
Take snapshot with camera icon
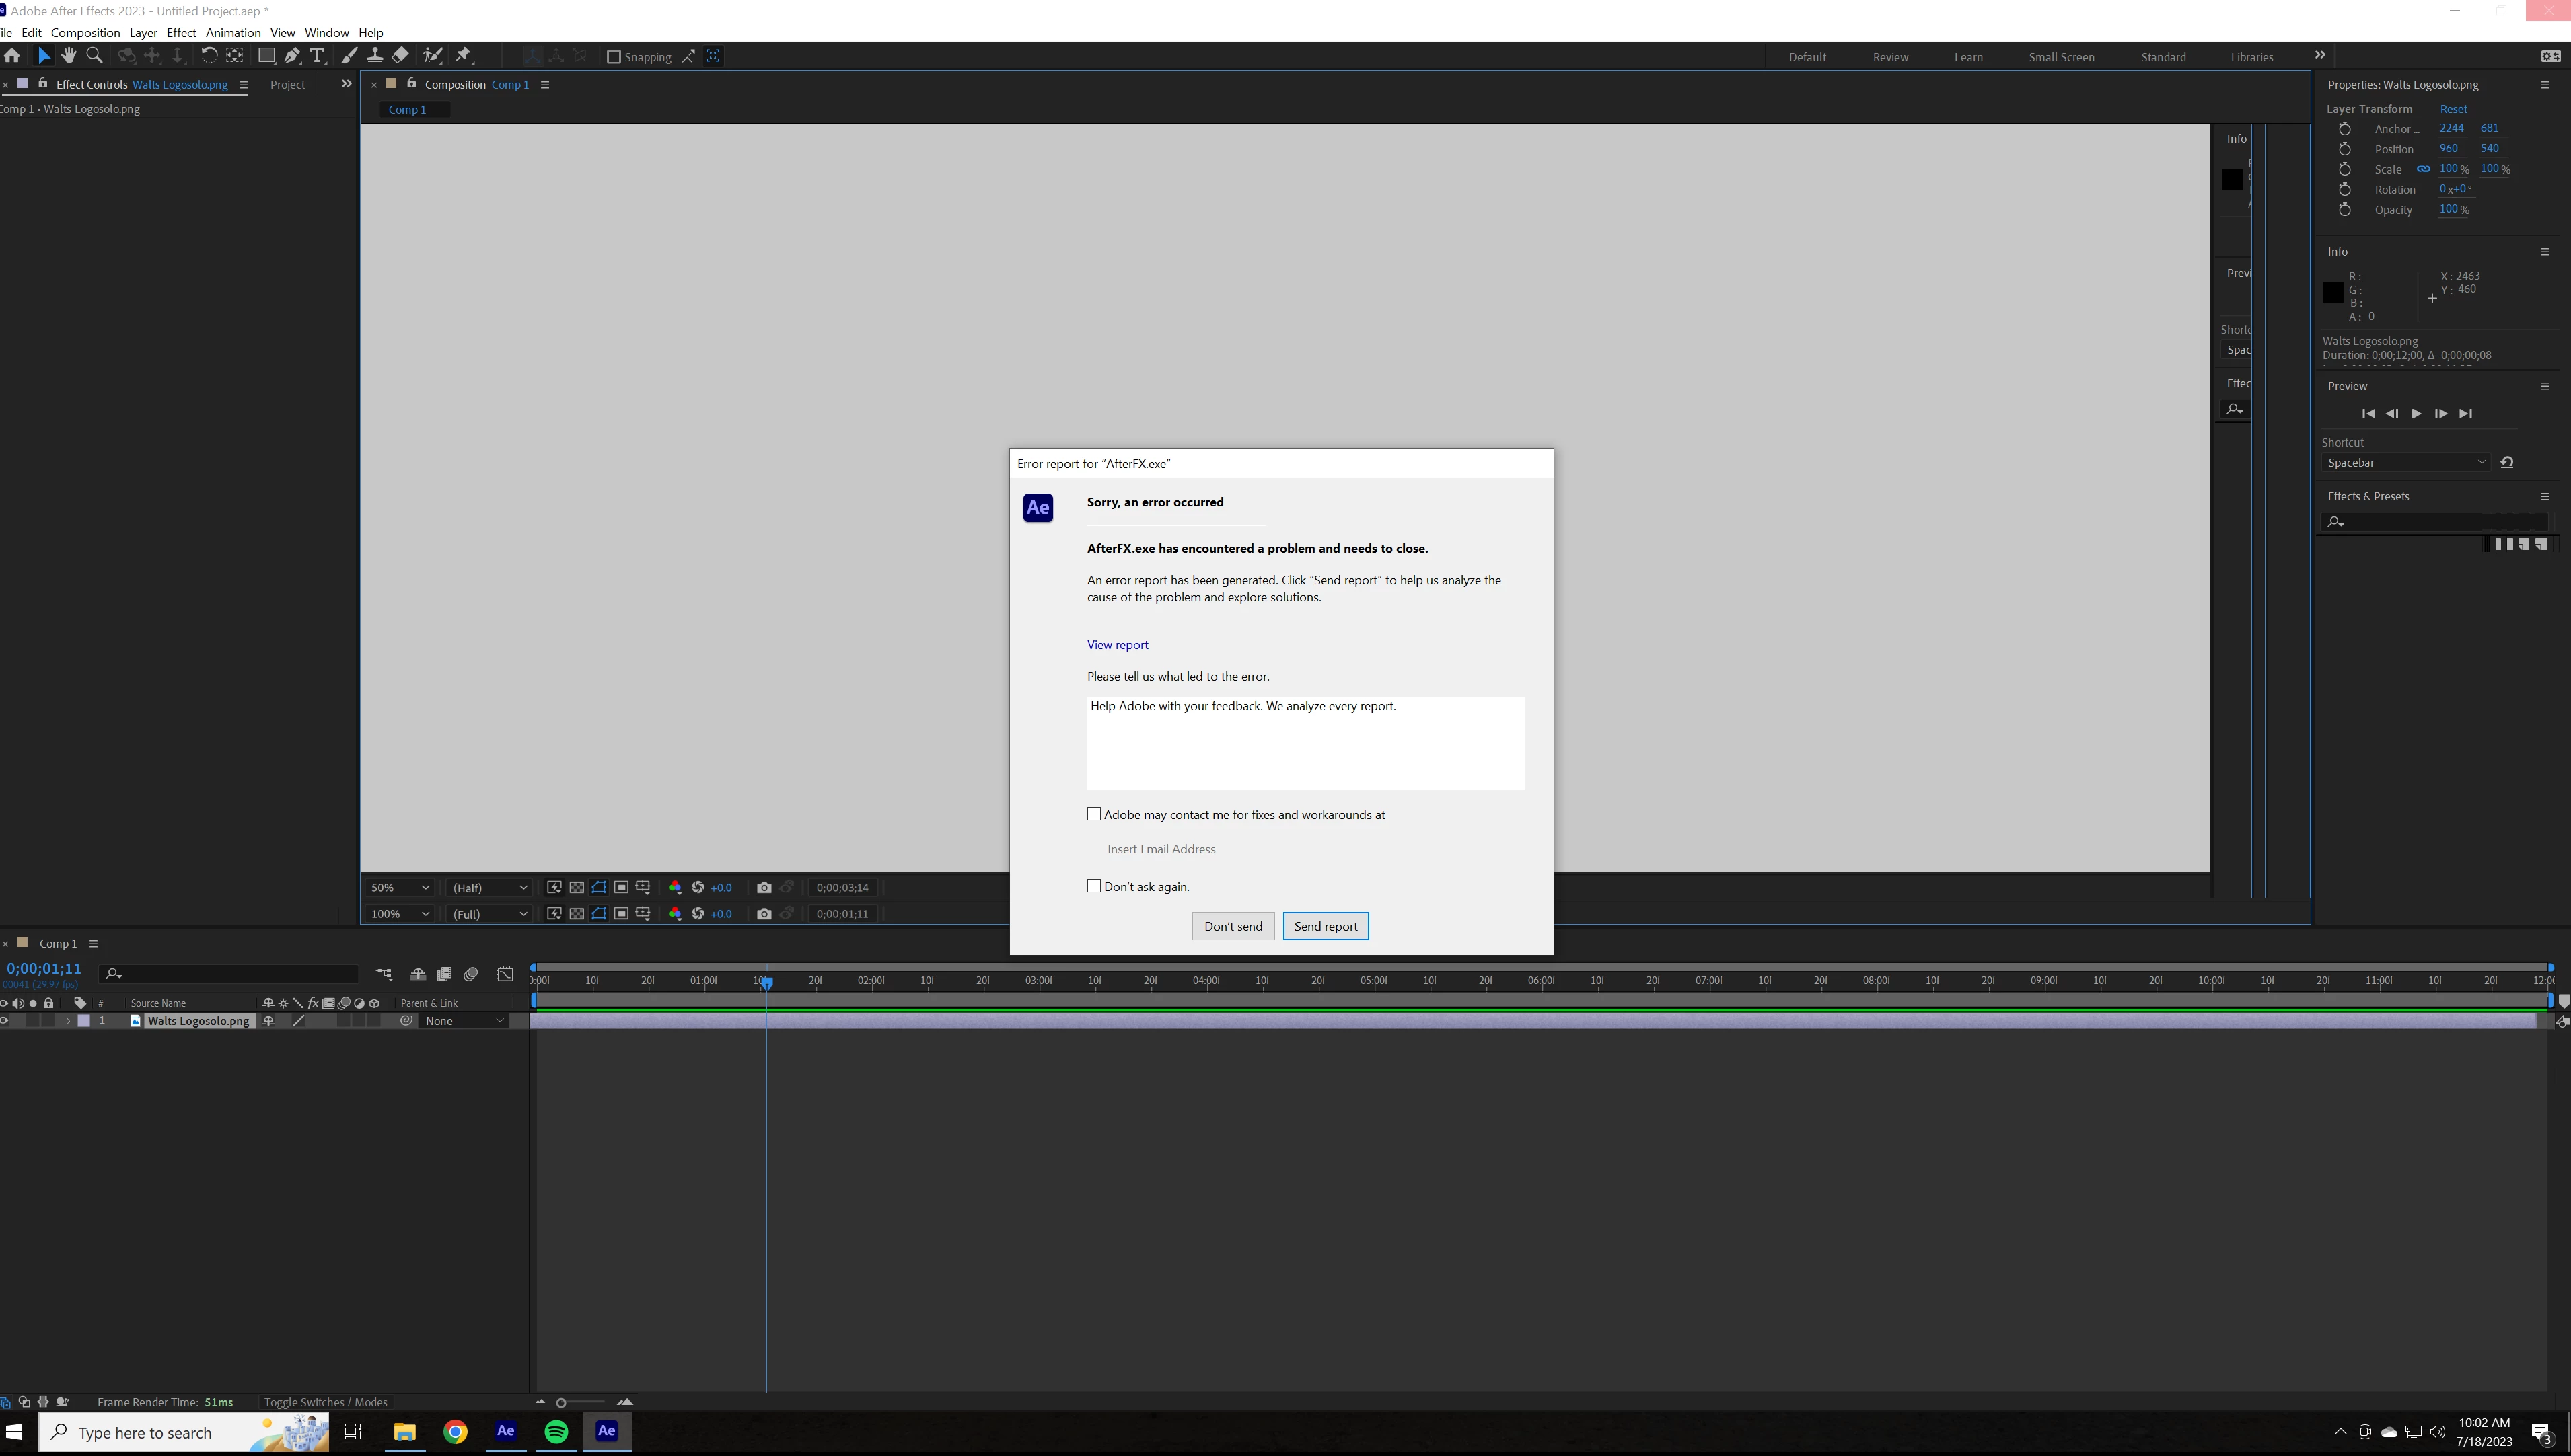[x=764, y=888]
